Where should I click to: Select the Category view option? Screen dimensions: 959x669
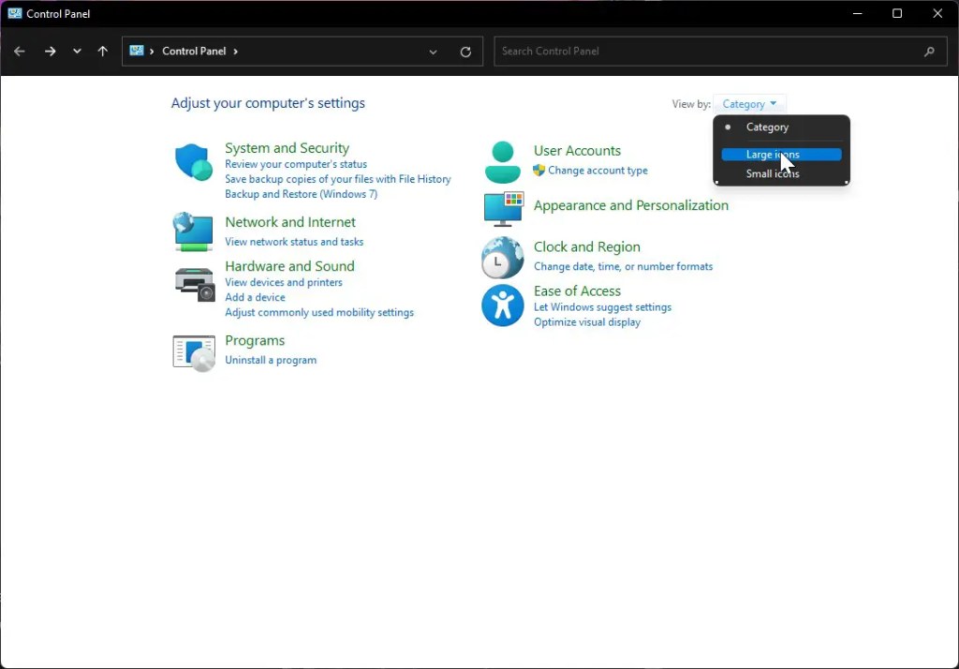[767, 127]
